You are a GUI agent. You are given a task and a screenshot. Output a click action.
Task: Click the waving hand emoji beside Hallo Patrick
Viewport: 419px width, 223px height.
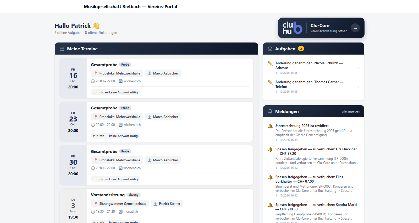[96, 26]
